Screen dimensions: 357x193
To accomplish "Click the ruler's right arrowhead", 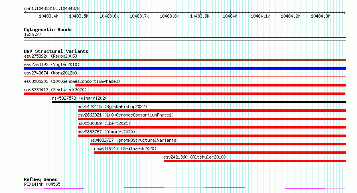I will tap(344, 13).
